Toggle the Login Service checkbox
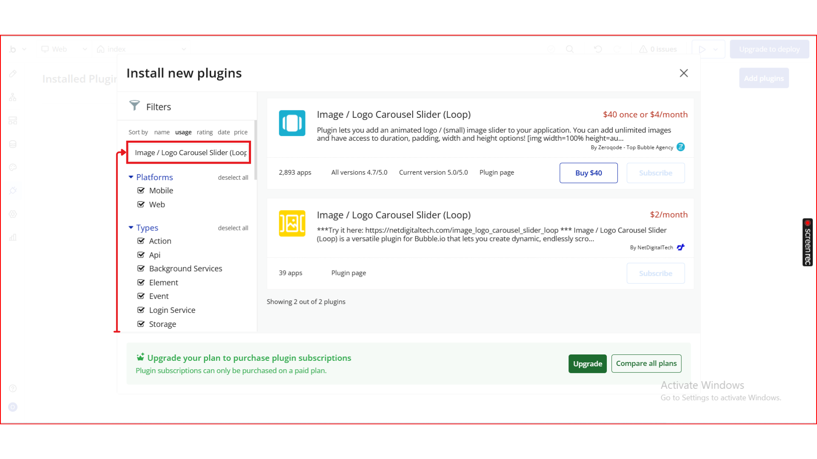The width and height of the screenshot is (817, 459). coord(141,310)
